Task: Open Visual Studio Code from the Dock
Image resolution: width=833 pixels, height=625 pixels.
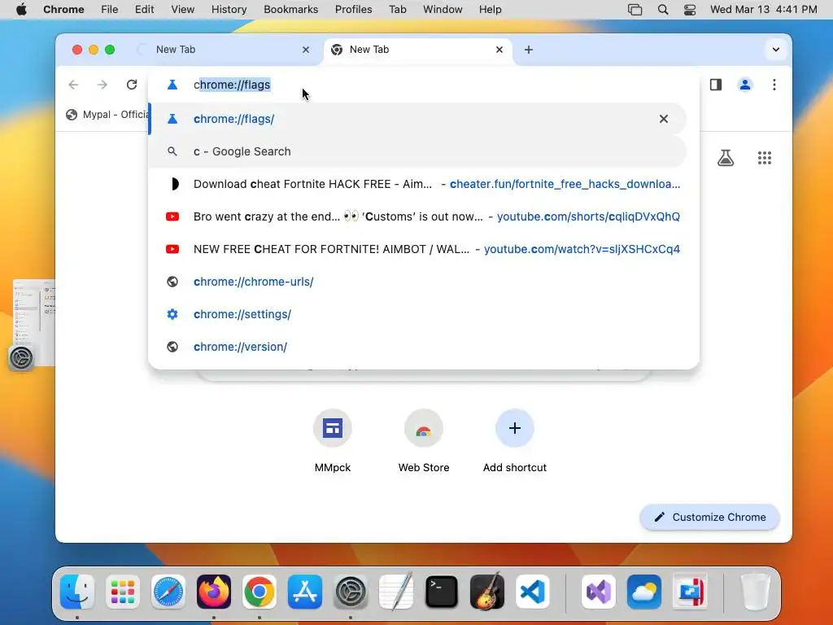Action: [x=533, y=592]
